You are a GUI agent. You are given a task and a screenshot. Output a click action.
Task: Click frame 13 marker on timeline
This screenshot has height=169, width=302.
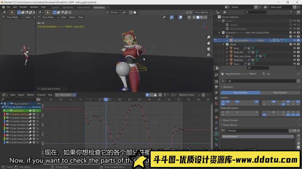pos(106,100)
